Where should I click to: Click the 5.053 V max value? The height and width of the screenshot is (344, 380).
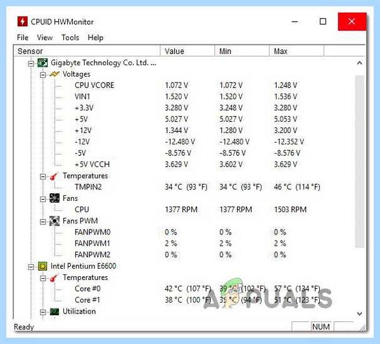(x=286, y=119)
